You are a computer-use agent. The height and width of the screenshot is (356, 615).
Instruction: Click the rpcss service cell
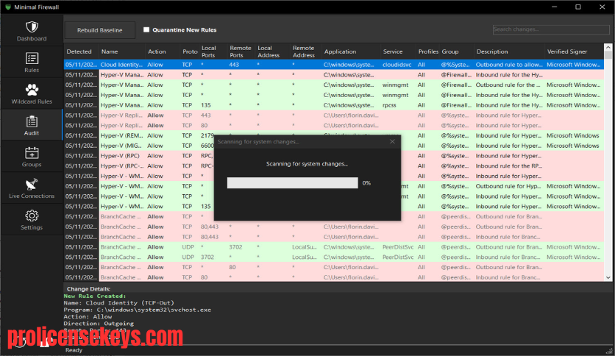(x=389, y=105)
